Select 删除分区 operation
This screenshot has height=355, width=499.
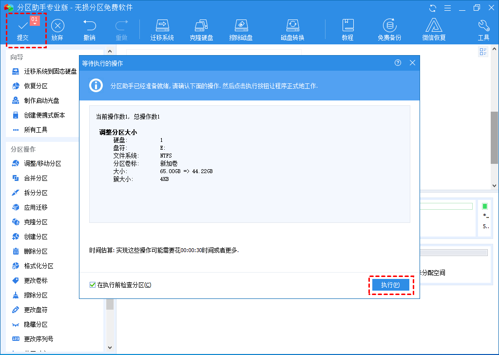coord(30,252)
